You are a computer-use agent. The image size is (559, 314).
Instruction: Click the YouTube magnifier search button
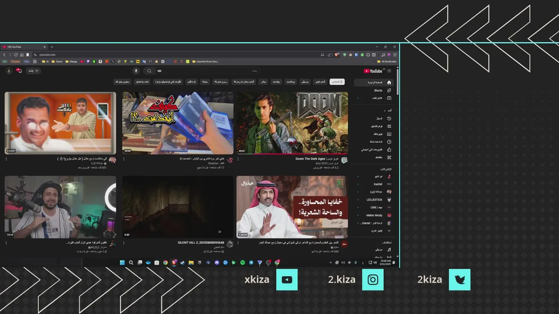point(149,71)
